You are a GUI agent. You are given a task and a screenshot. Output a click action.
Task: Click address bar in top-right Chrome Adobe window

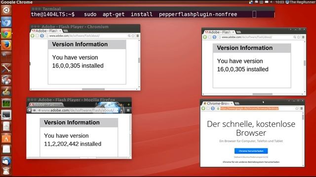coord(259,37)
